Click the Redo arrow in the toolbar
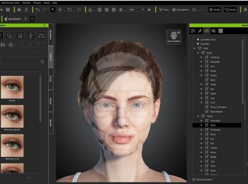248x184 pixels. click(x=44, y=10)
